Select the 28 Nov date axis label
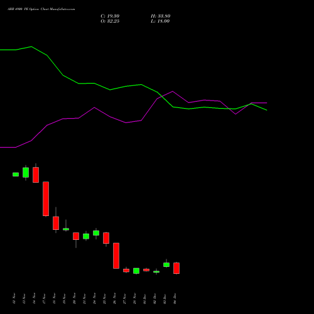The image size is (314, 314). pyautogui.click(x=134, y=298)
